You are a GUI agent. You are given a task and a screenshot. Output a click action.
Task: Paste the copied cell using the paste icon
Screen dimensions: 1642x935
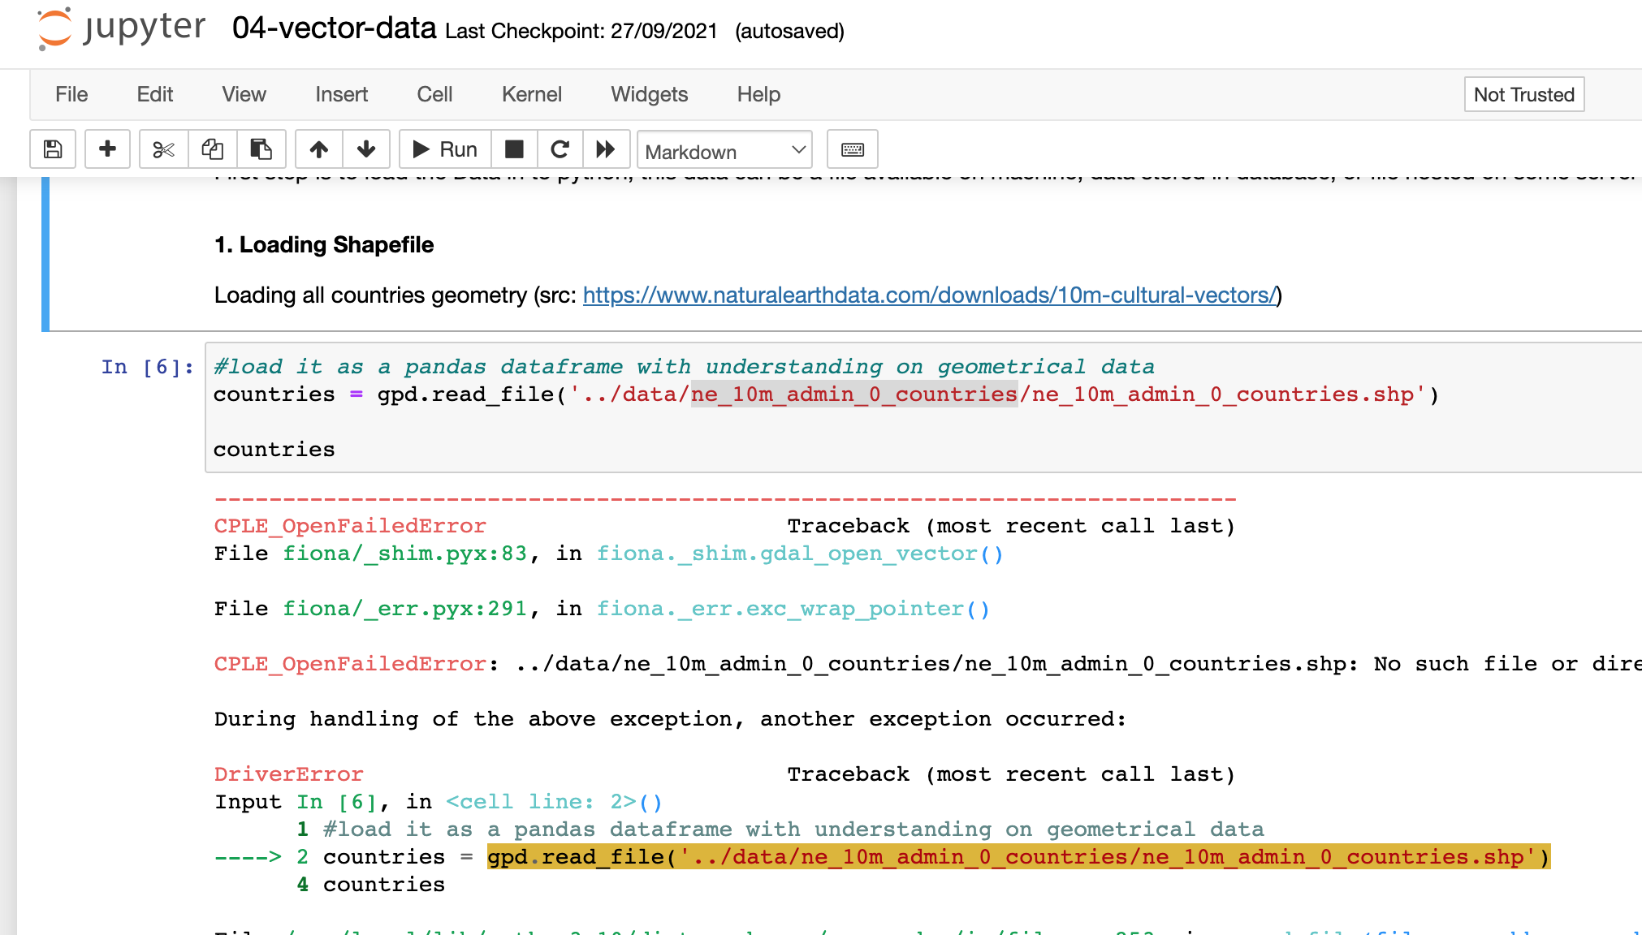(261, 149)
